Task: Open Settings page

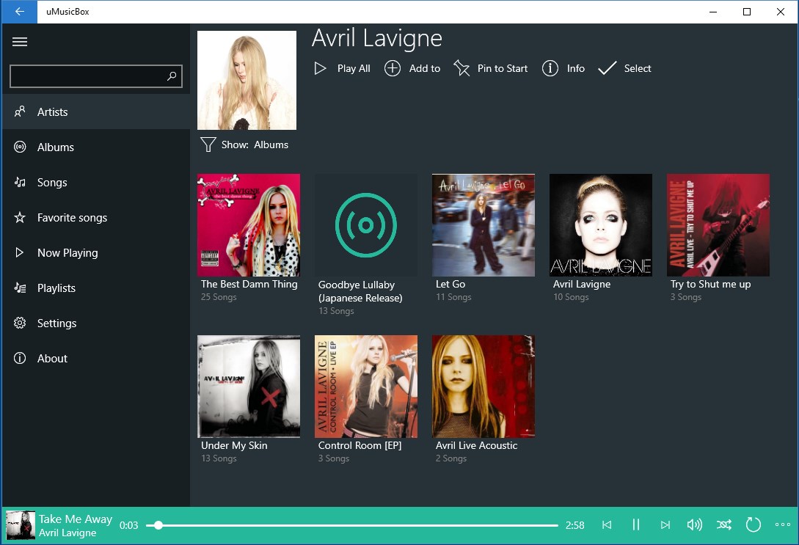Action: 96,323
